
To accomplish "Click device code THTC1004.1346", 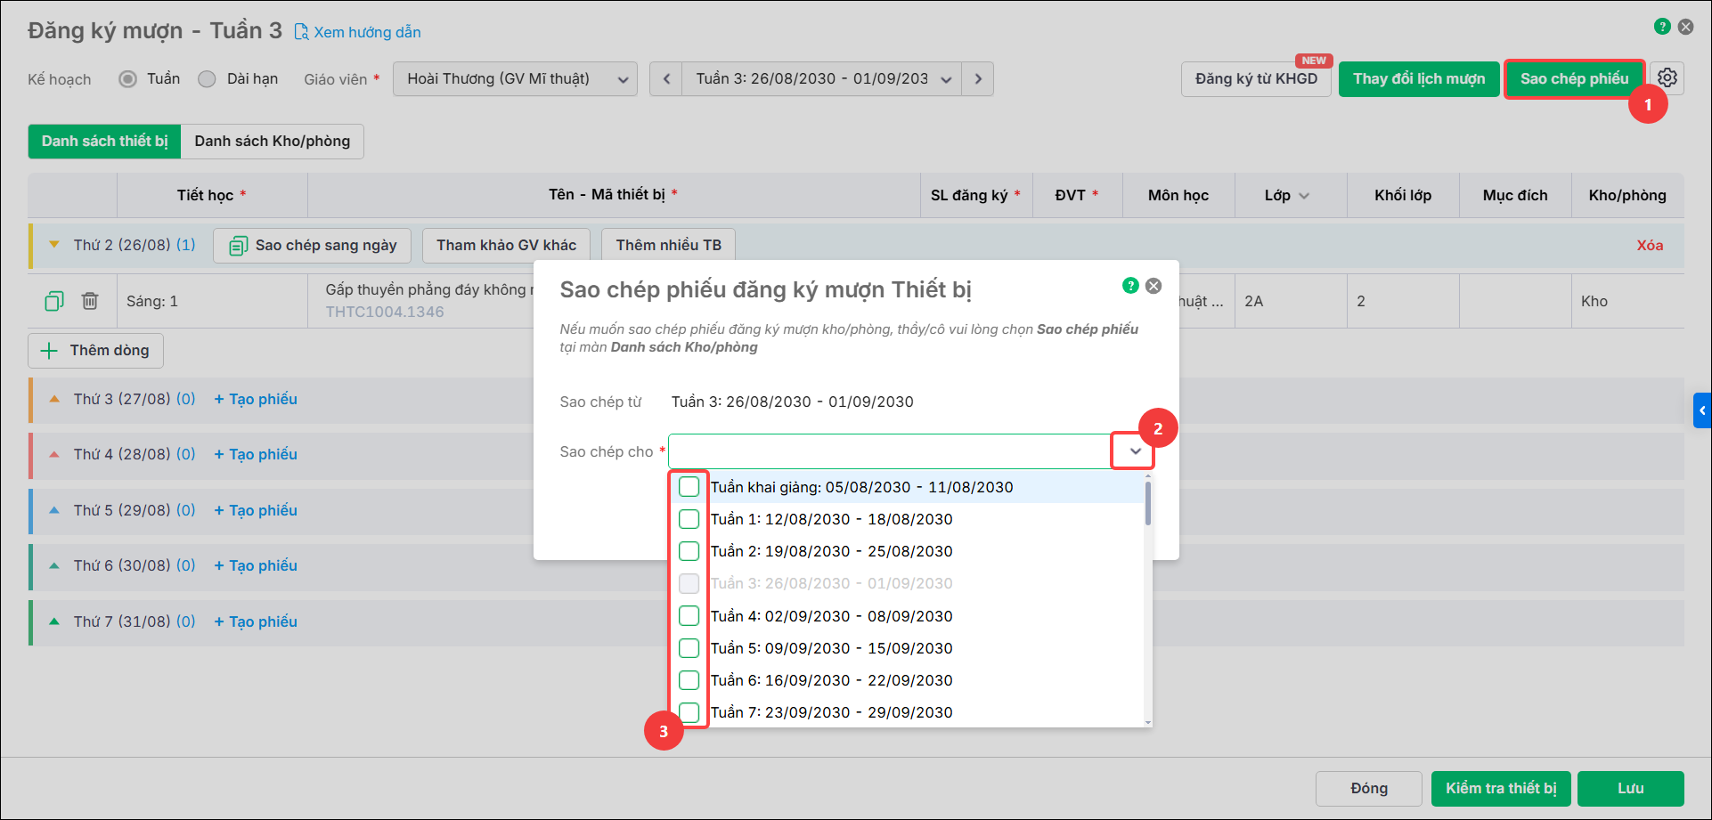I will click(385, 312).
